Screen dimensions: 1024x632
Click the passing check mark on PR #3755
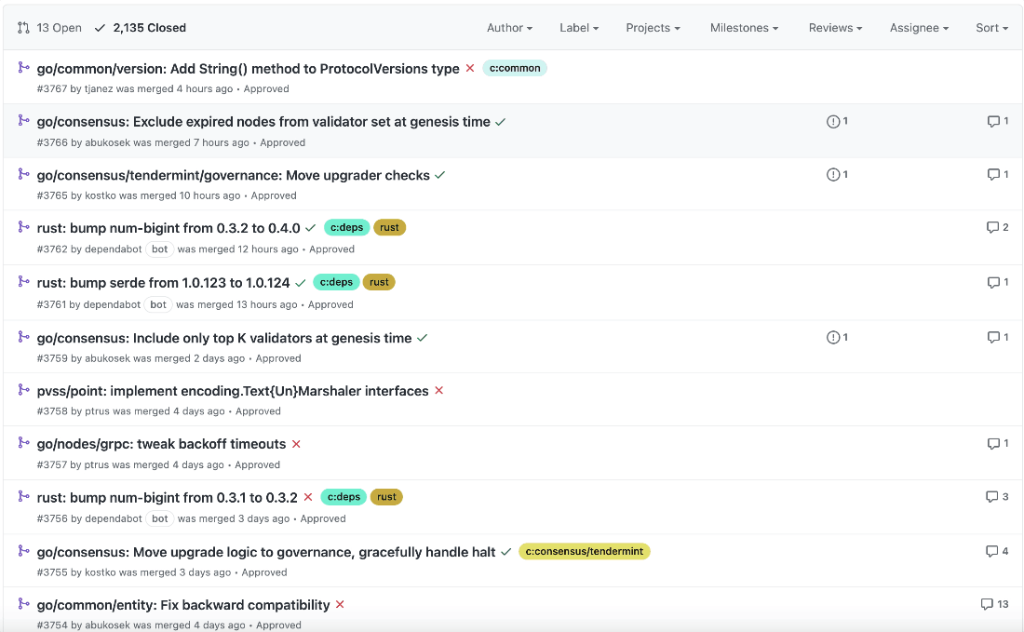(505, 552)
